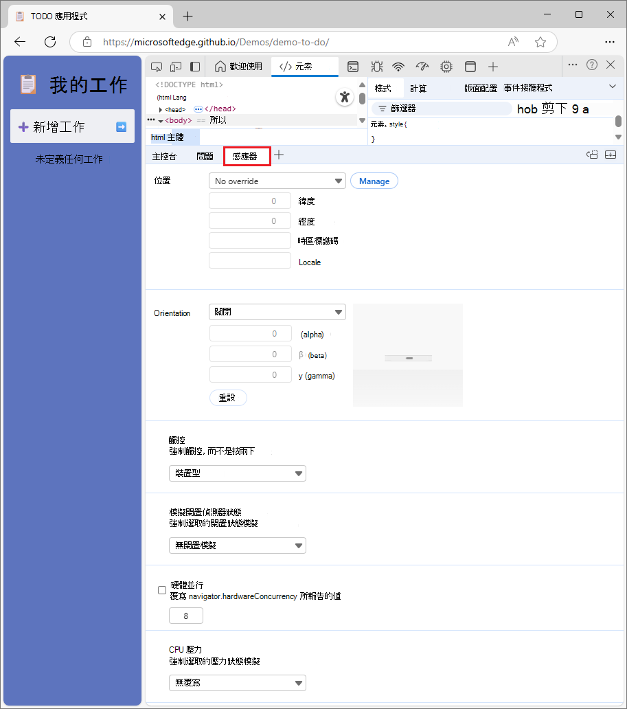
Task: Click the 重設 orientation reset button
Action: click(228, 397)
